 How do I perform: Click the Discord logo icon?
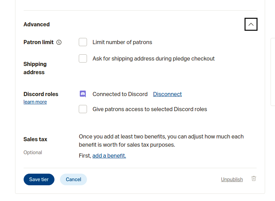coord(83,94)
